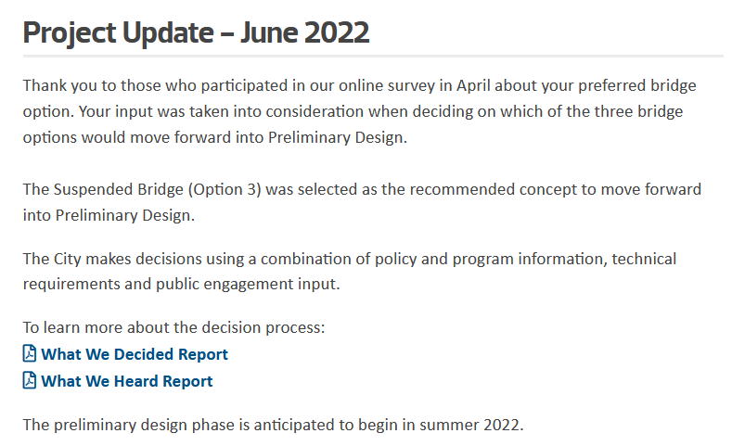Click the sentence about preliminary design phase beginning summer 2022

[x=274, y=425]
